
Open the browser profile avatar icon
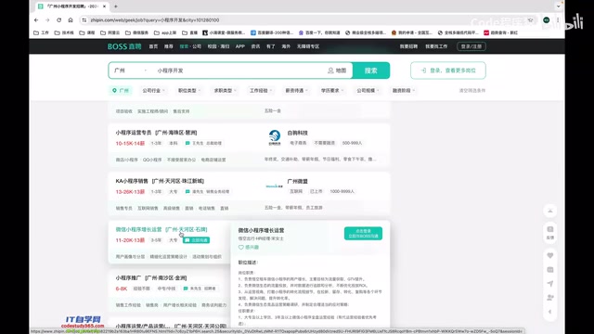(547, 20)
